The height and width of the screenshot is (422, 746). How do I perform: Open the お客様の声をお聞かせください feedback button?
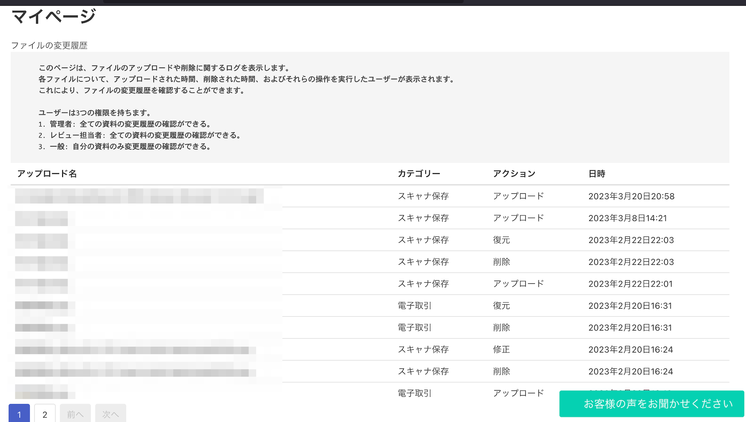pos(652,404)
